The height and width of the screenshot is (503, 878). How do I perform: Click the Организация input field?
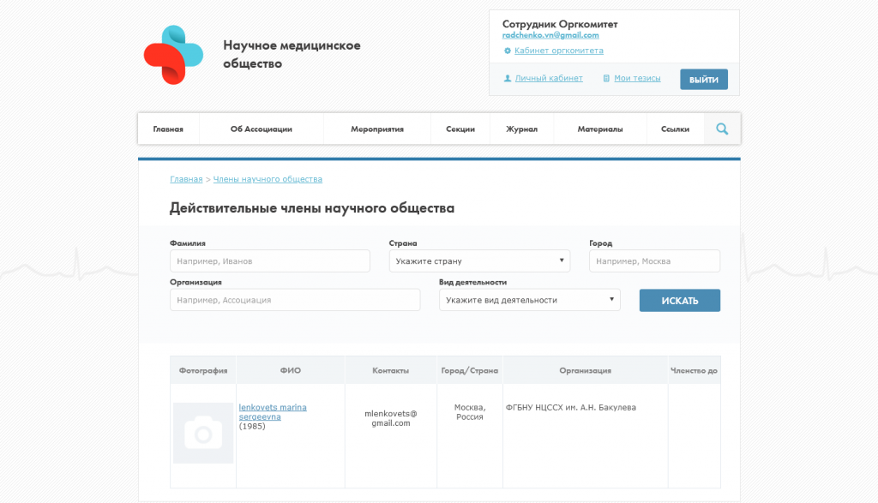click(295, 300)
